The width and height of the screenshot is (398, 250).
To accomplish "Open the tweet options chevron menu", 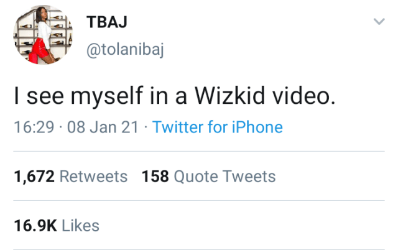I will click(x=377, y=22).
